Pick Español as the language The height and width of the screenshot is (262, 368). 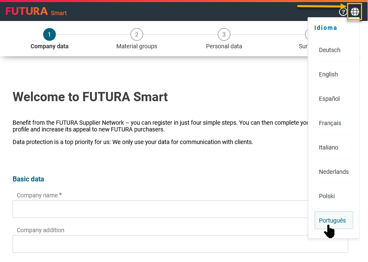click(x=329, y=99)
